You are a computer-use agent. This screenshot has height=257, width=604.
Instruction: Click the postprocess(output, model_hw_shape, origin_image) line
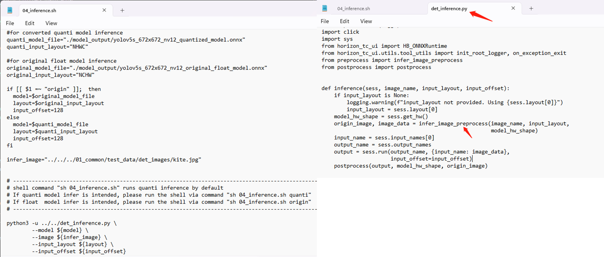tap(411, 166)
